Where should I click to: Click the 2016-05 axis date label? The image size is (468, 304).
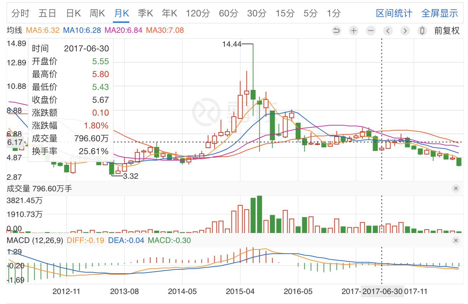298,292
